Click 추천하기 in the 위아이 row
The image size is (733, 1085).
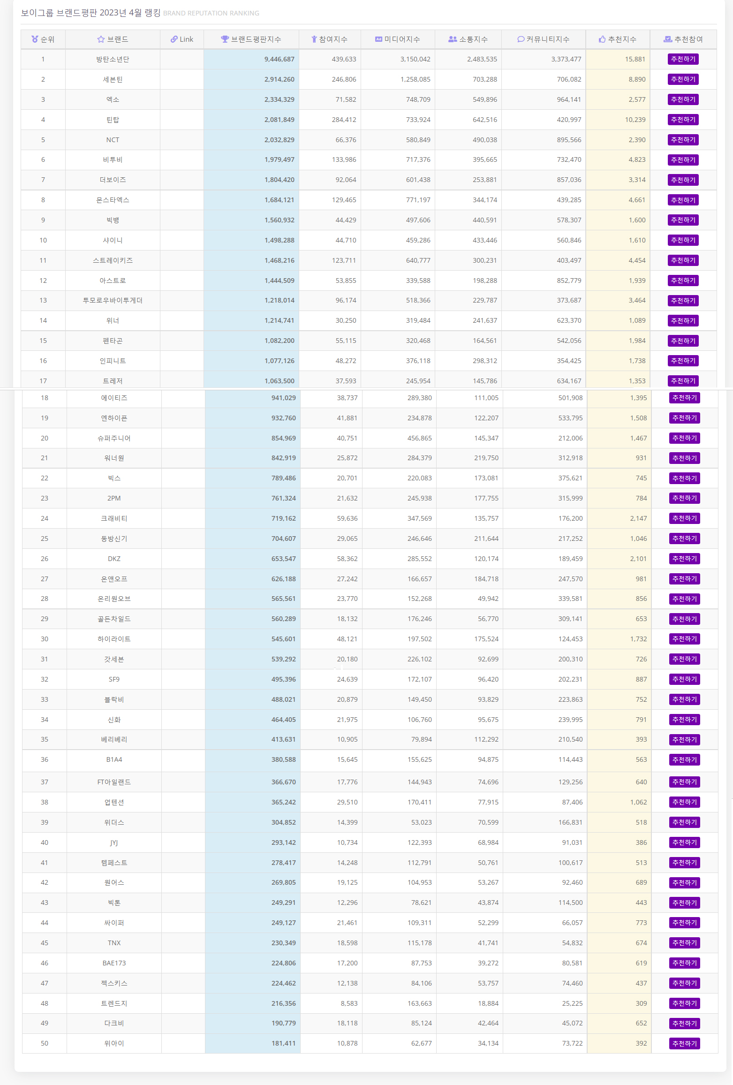pyautogui.click(x=685, y=1044)
